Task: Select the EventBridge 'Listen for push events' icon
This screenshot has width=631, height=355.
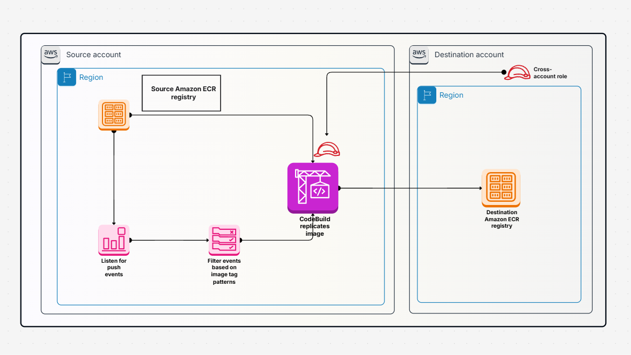Action: pos(114,240)
